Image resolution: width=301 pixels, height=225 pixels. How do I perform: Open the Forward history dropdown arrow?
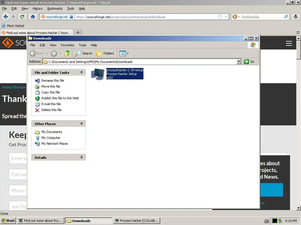coord(60,53)
